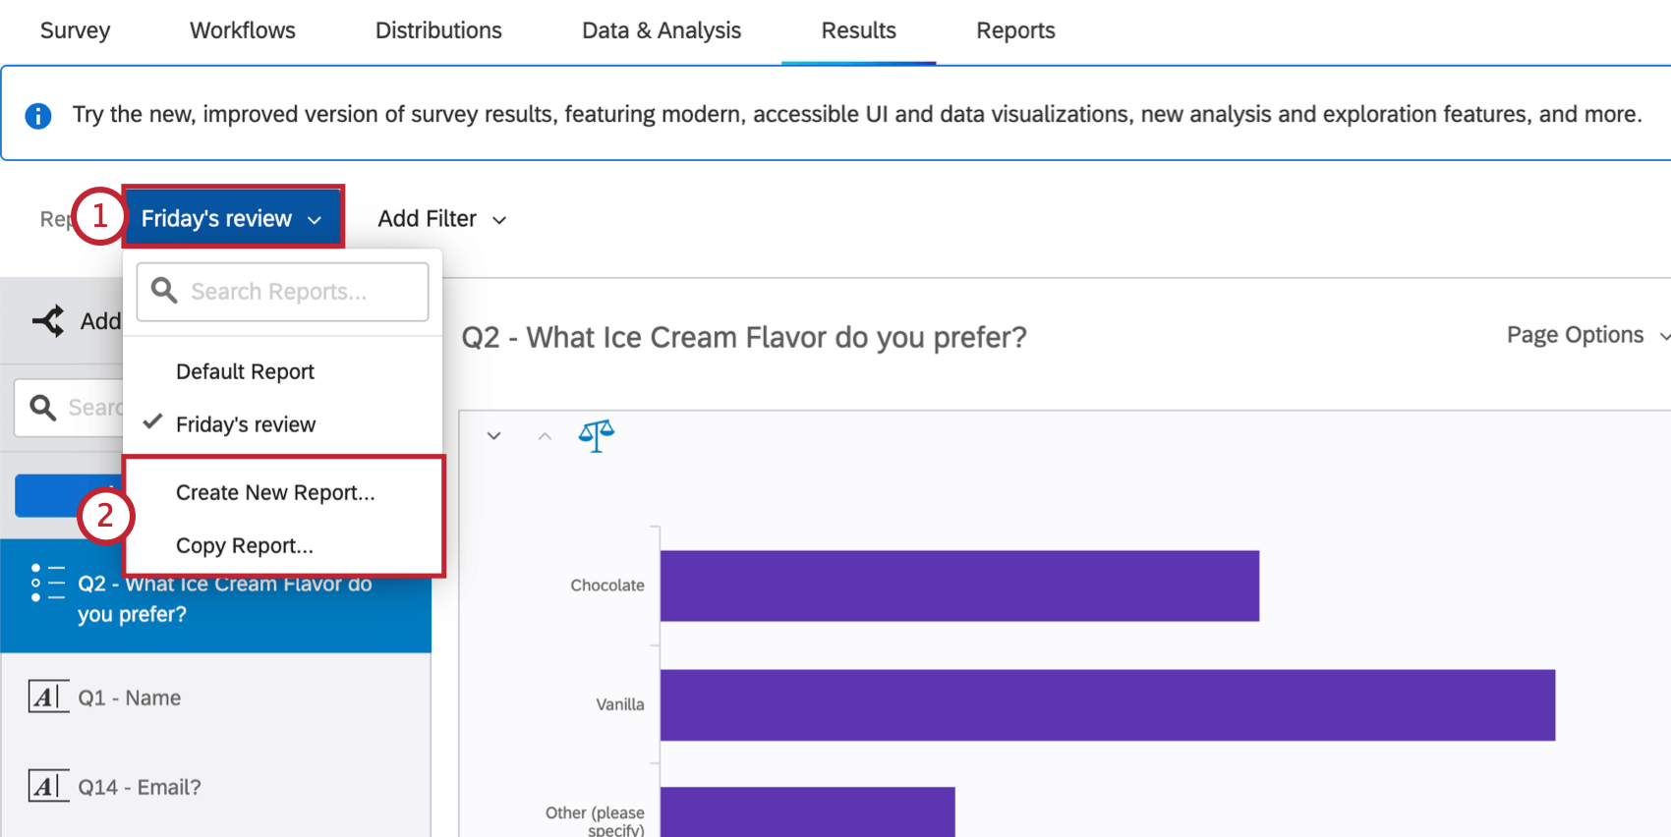Click the upward chevron above the chart
Screen dimensions: 1671x837
545,435
